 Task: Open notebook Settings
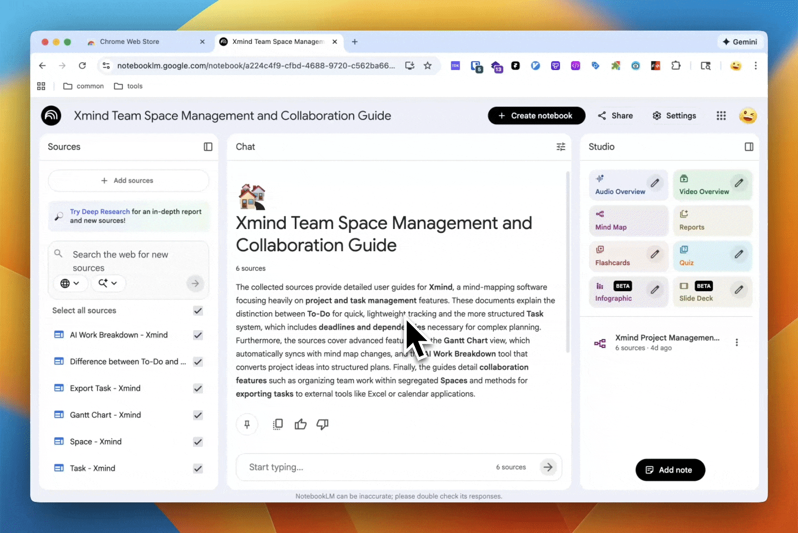(674, 115)
